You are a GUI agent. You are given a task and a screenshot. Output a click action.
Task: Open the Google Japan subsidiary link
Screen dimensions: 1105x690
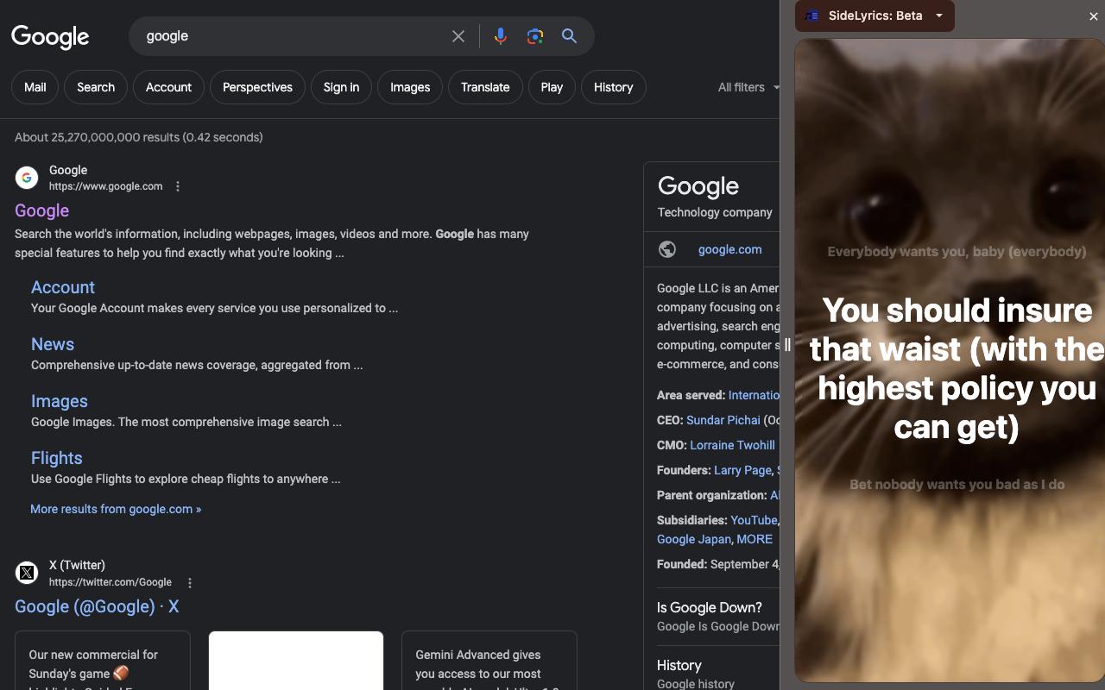[694, 539]
